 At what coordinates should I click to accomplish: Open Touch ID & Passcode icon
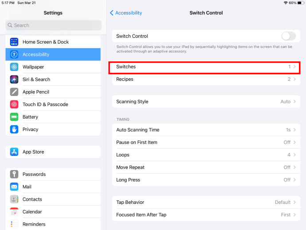click(14, 104)
